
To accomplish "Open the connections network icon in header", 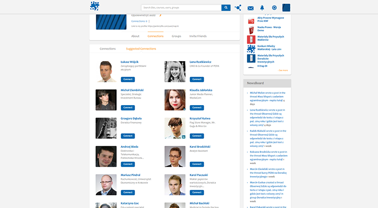I will [238, 8].
